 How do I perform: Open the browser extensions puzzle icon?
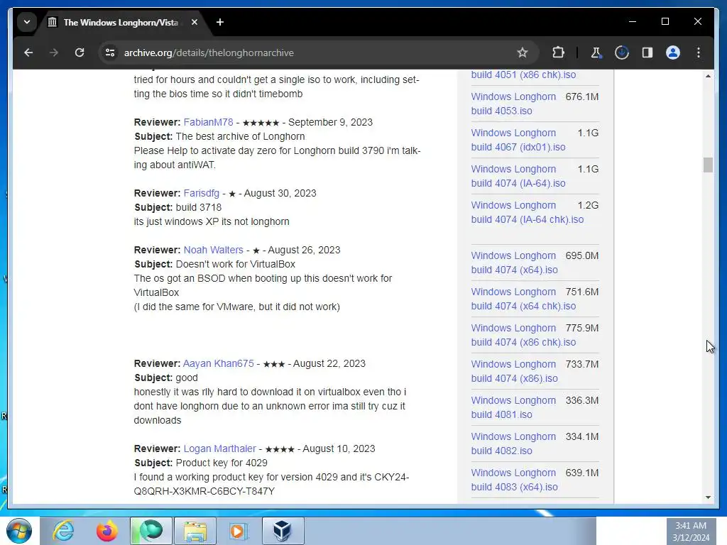coord(558,53)
